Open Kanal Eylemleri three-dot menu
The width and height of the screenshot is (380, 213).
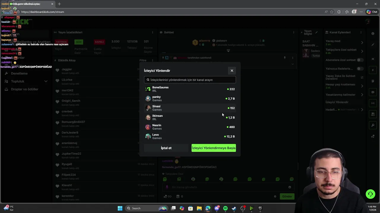click(361, 32)
